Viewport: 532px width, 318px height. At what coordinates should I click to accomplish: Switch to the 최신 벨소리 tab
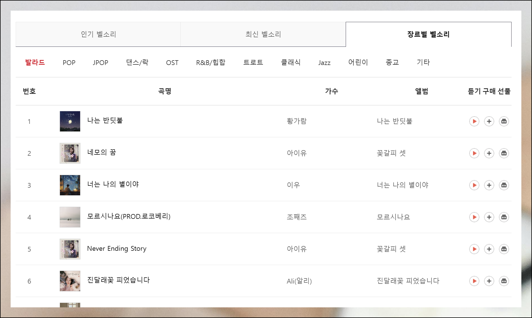(x=263, y=34)
